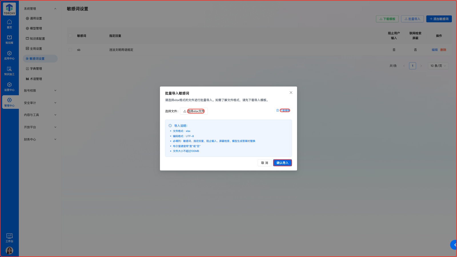This screenshot has height=257, width=457.
Task: Close the 批量导入敏感词 dialog with X
Action: click(291, 93)
